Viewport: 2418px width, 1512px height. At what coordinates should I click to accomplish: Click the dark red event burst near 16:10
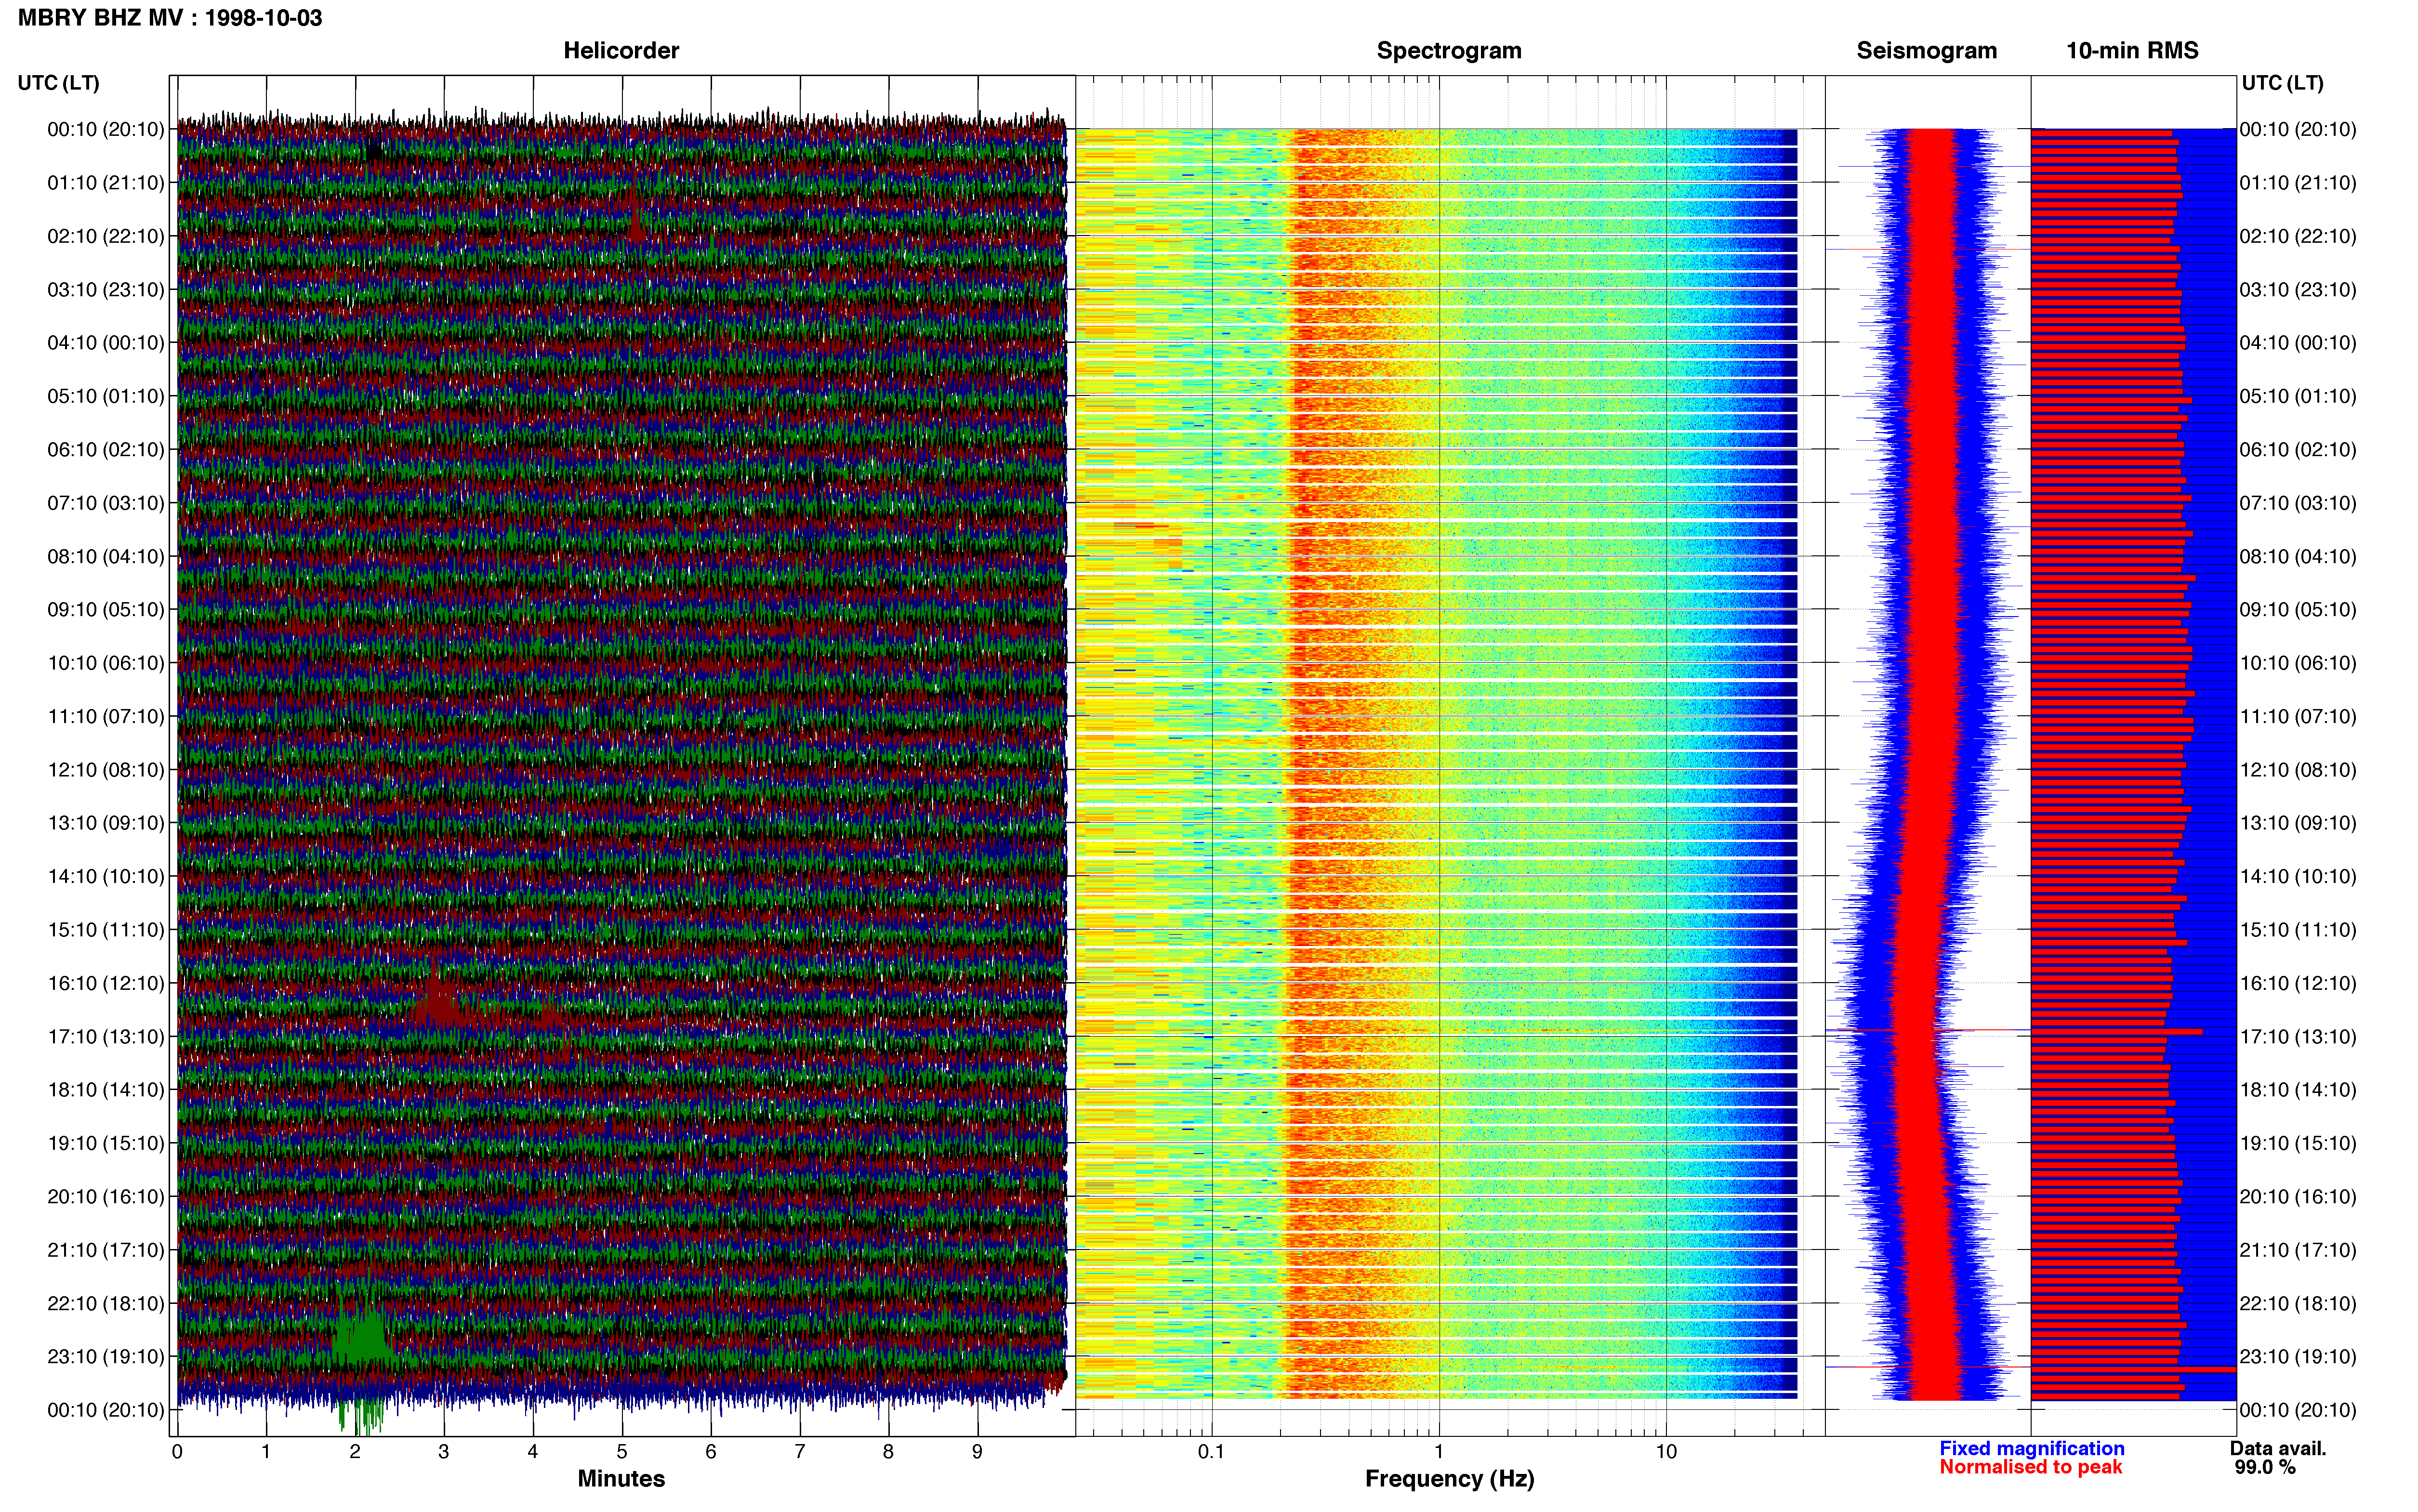coord(437,1000)
